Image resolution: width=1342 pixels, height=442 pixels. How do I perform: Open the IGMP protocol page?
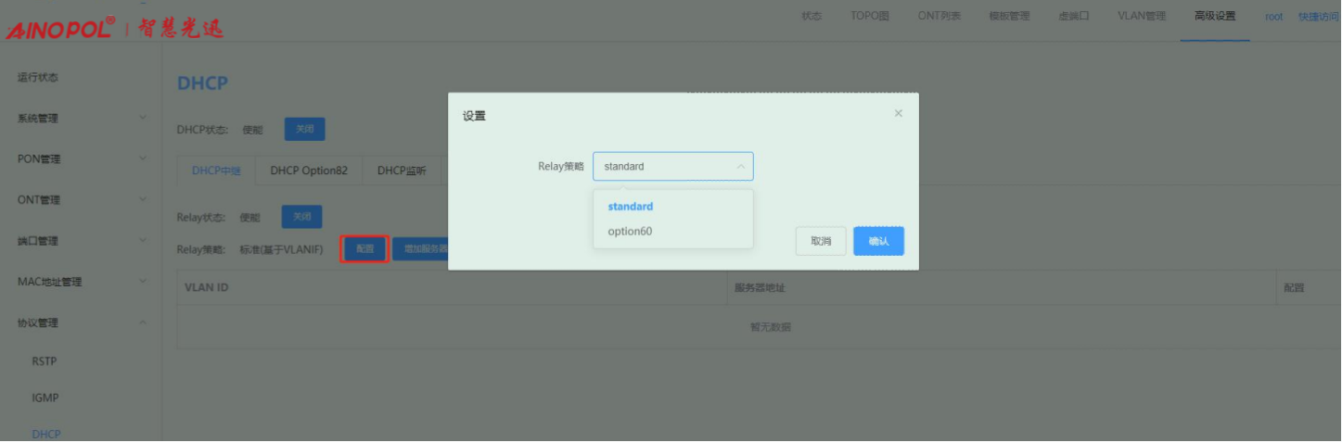coord(45,398)
